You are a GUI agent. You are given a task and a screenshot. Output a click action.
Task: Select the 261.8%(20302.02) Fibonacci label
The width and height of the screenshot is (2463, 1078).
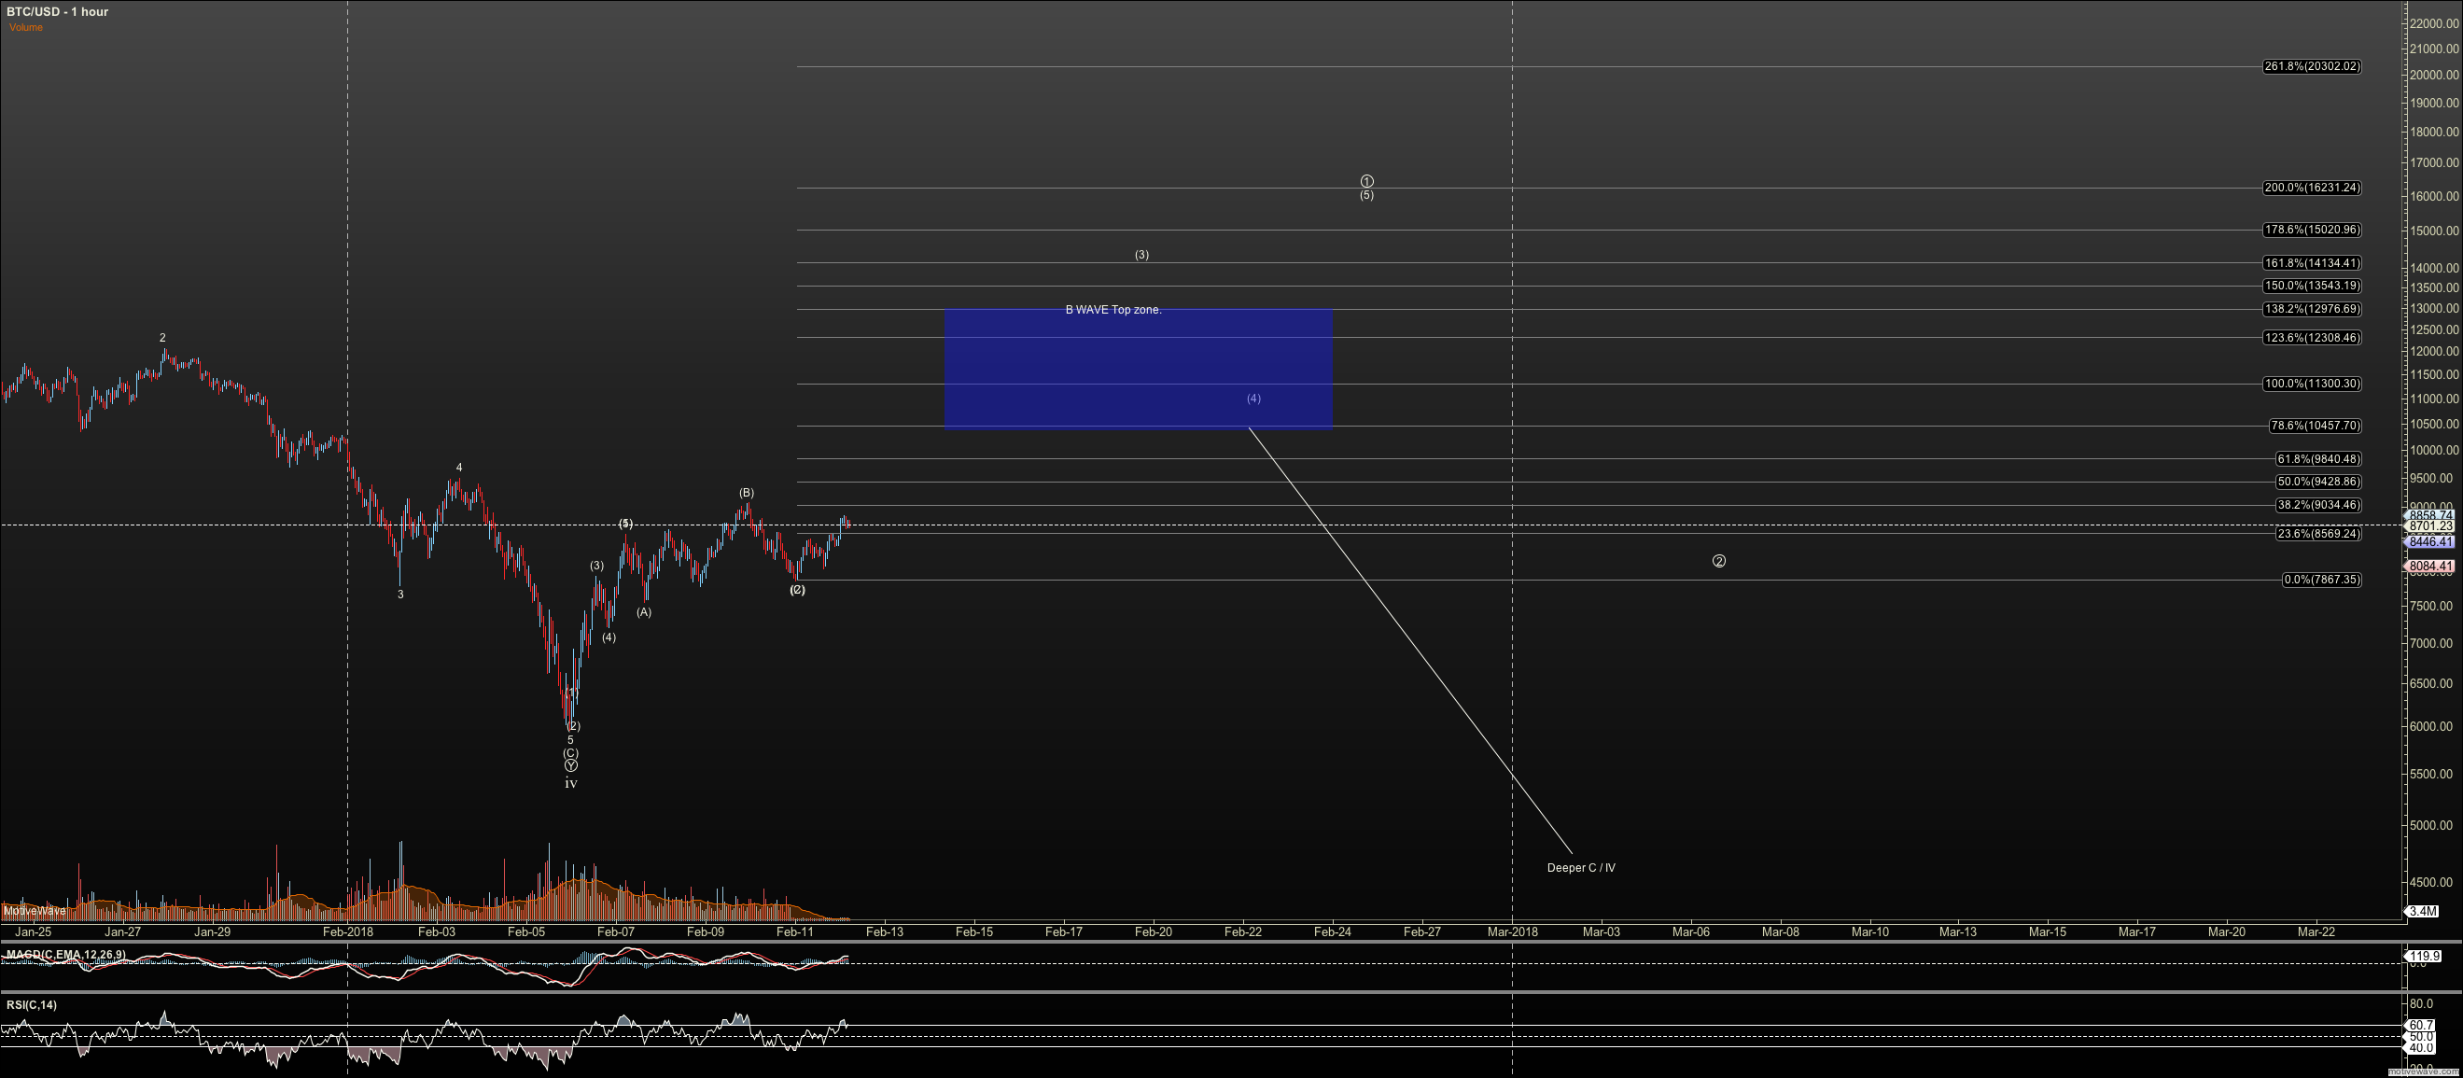[x=2311, y=67]
